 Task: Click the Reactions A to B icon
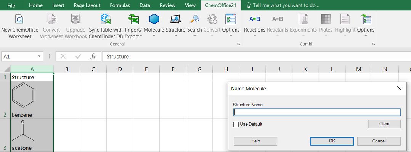pos(255,19)
